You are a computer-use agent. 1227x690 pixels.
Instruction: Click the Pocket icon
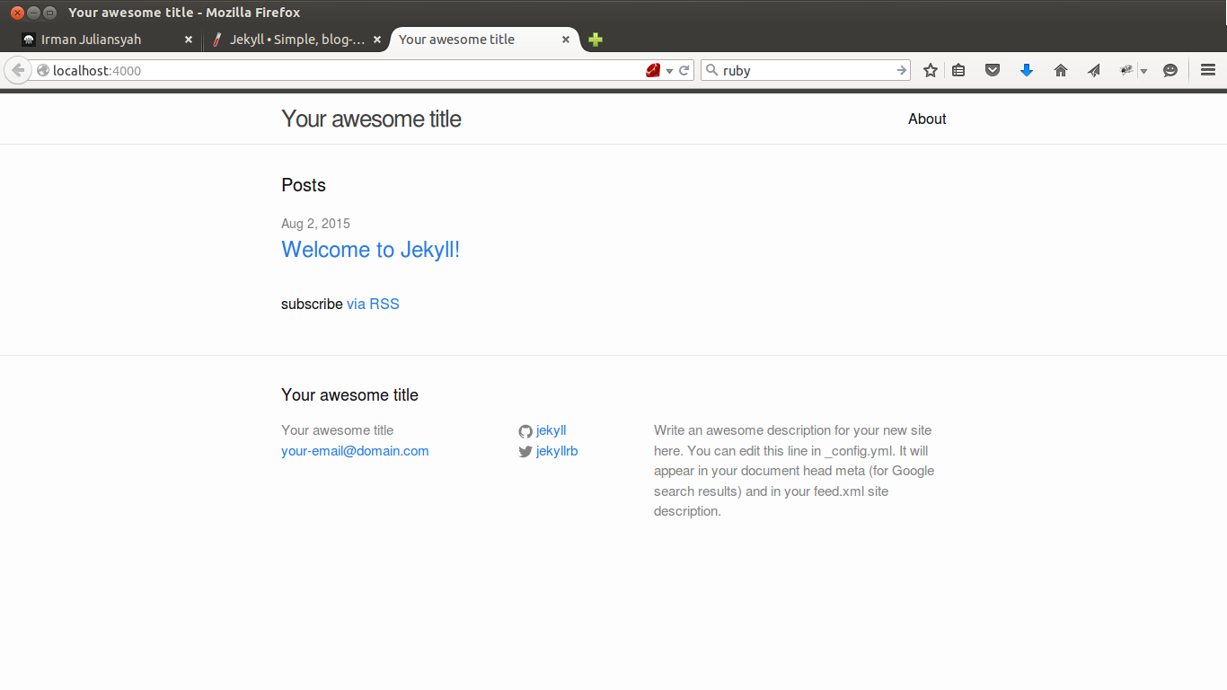coord(993,70)
